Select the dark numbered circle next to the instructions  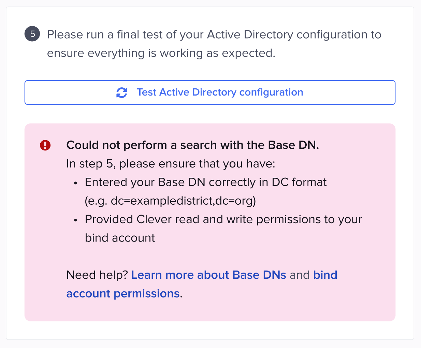pyautogui.click(x=32, y=34)
